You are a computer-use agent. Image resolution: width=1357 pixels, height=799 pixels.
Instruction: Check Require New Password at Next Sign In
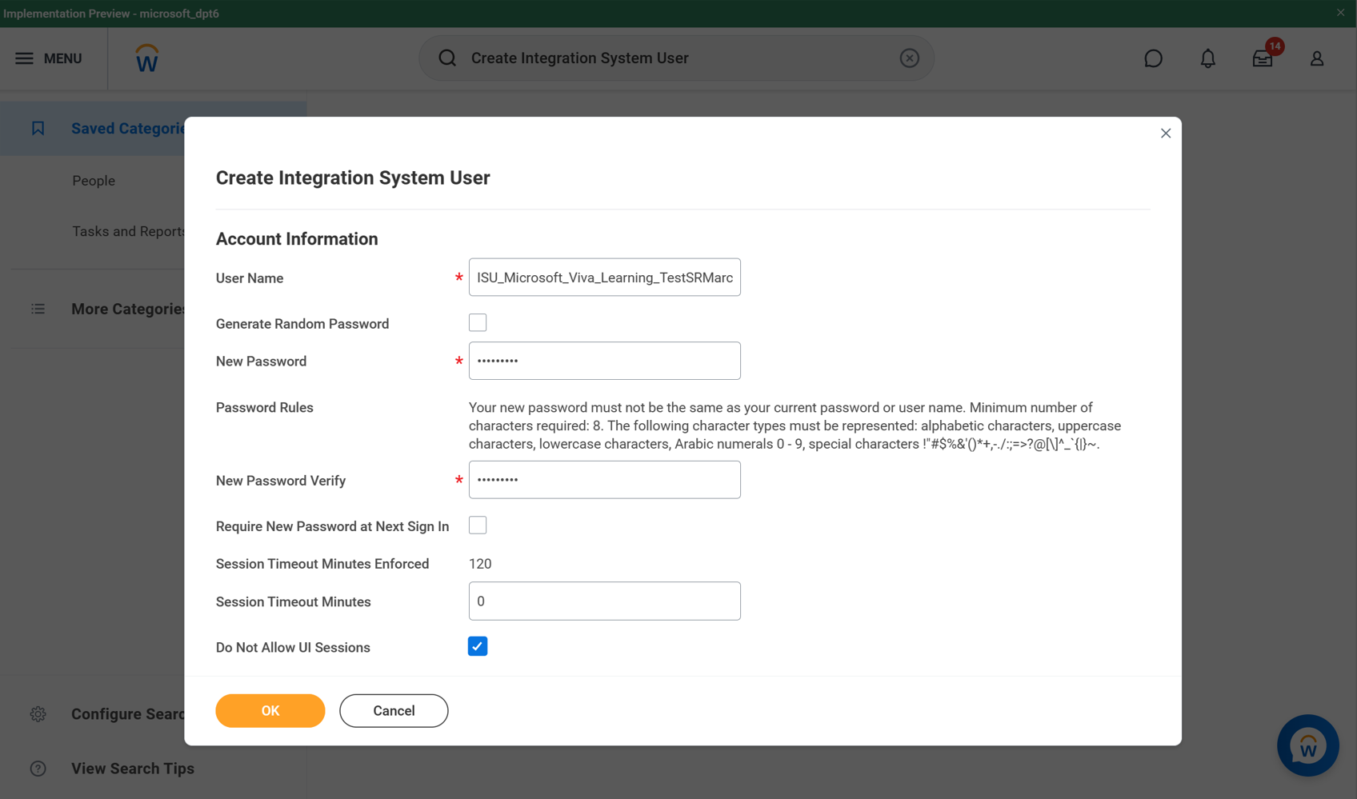click(478, 525)
